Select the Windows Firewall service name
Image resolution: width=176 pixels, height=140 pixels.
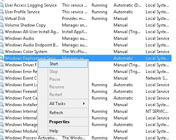pos(21,91)
